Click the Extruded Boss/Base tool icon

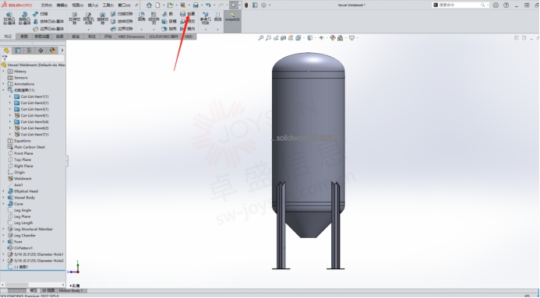(x=9, y=19)
